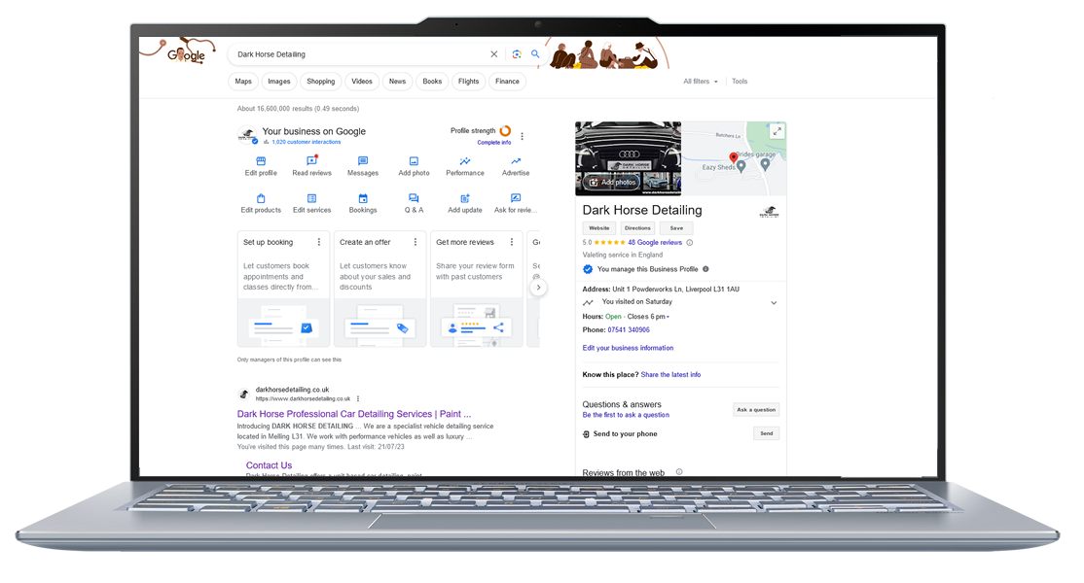Click the Ask a question button
Viewport: 1084px width, 583px height.
[756, 410]
